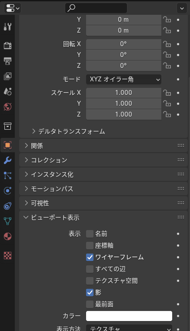Enable the テクスチャ空間 checkbox
Image resolution: width=190 pixels, height=331 pixels.
pyautogui.click(x=90, y=281)
